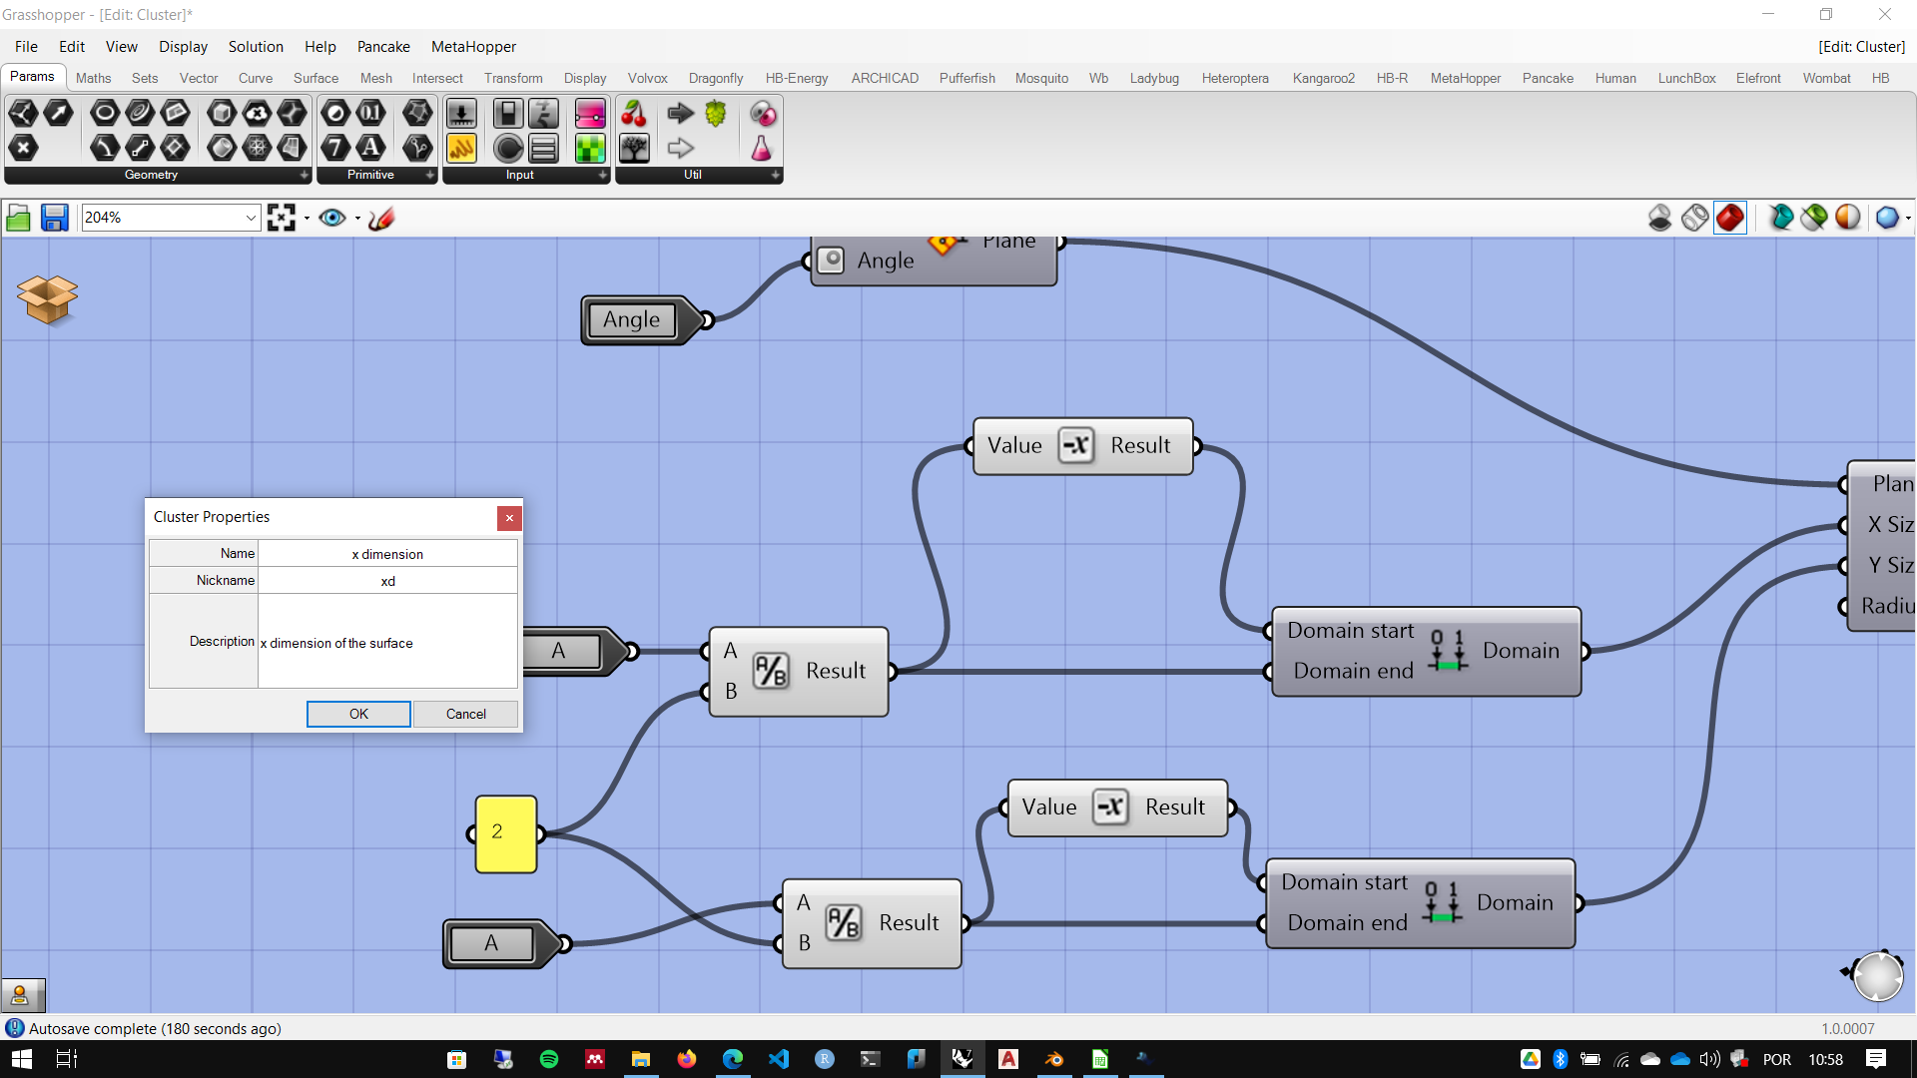Choose the green Colour Swatch icon
Screen dimensions: 1917x1078
590,148
